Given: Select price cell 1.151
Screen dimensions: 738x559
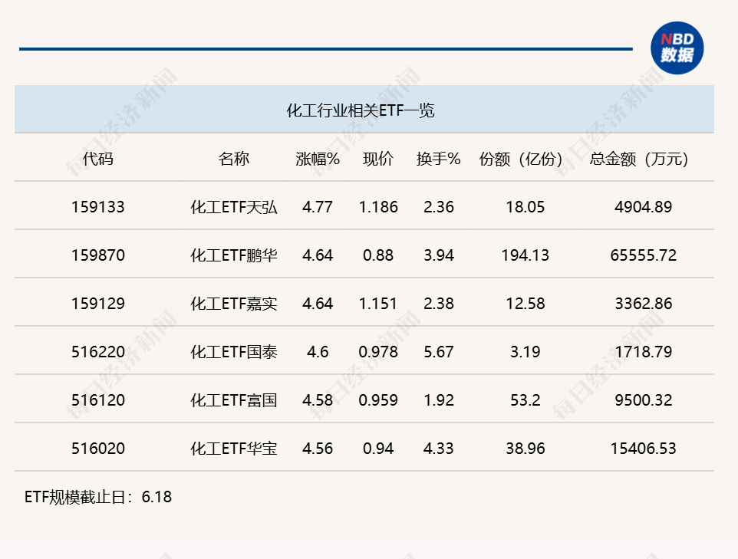Looking at the screenshot, I should pos(378,304).
